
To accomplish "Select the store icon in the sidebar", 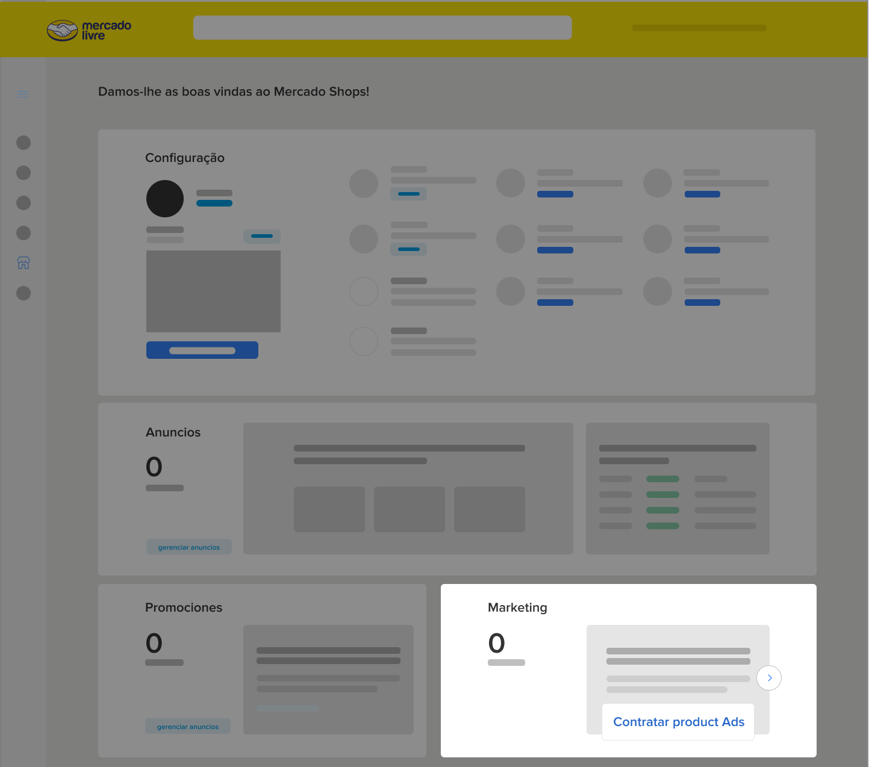I will (x=23, y=262).
